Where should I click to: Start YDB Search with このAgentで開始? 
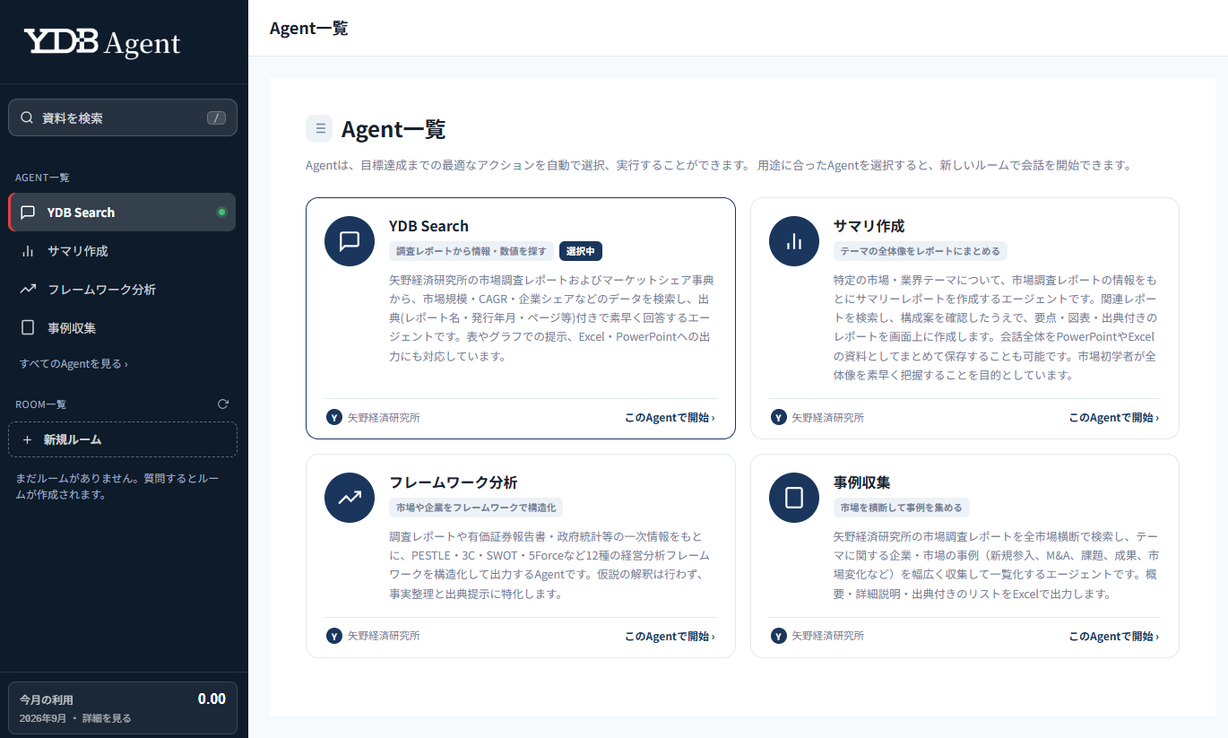[670, 418]
